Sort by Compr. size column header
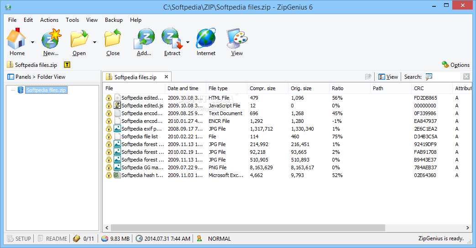 [x=268, y=88]
